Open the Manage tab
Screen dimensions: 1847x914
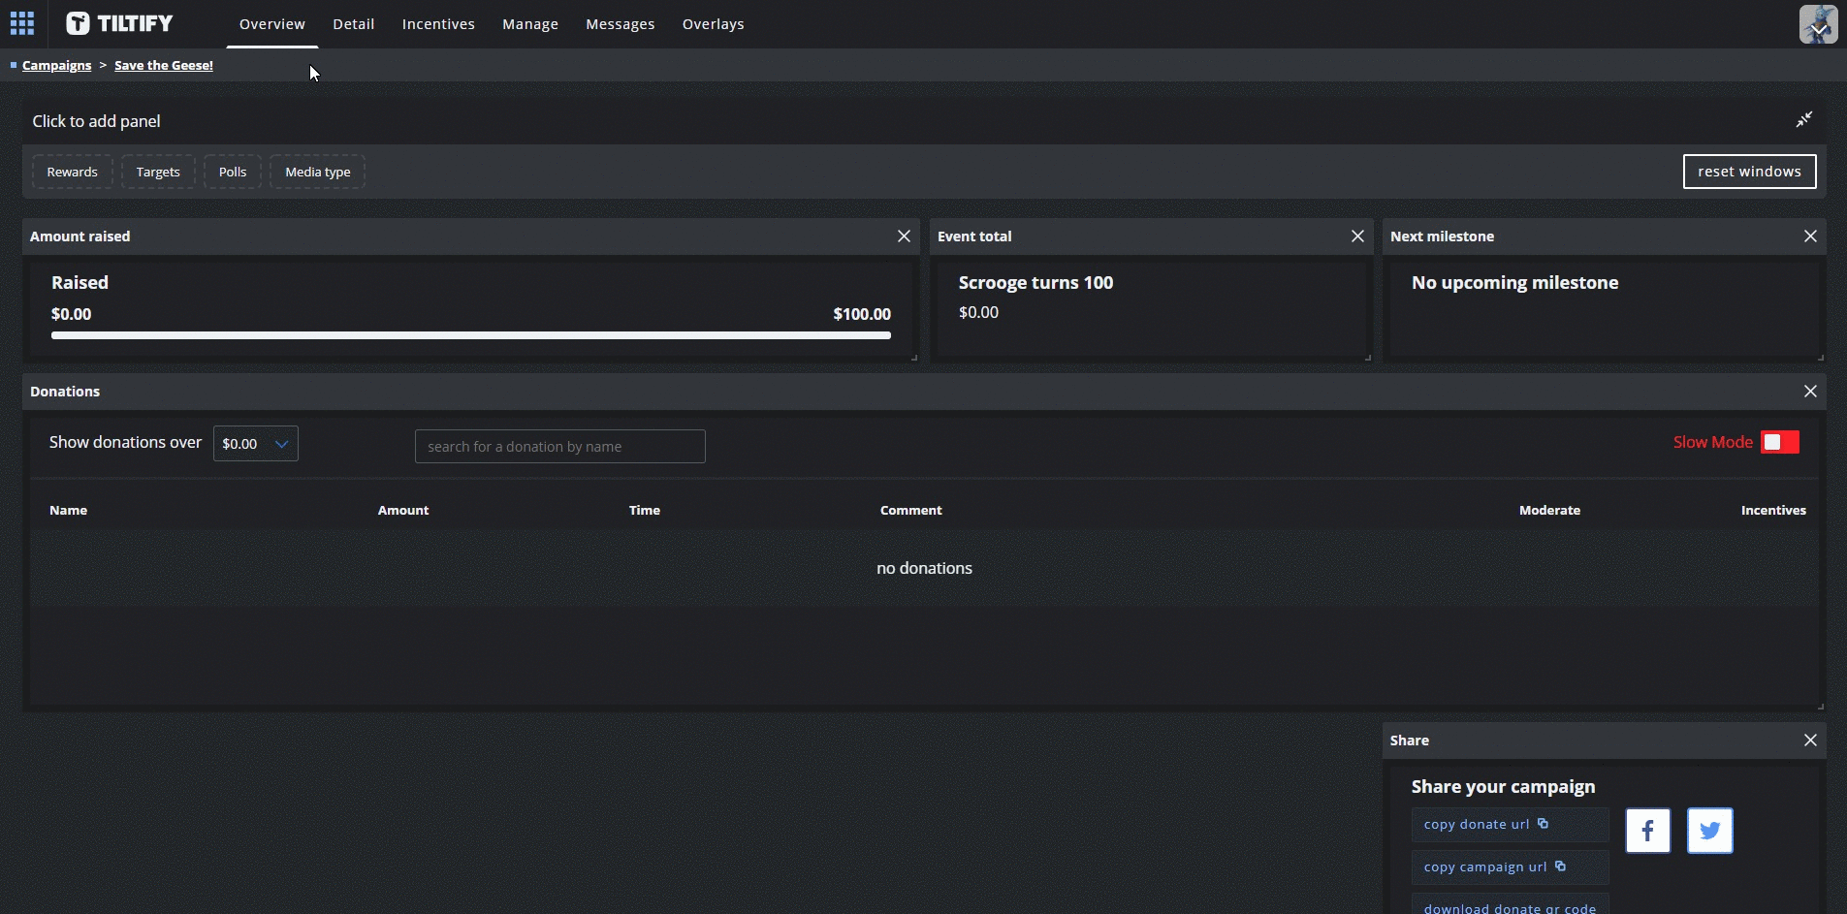point(530,24)
